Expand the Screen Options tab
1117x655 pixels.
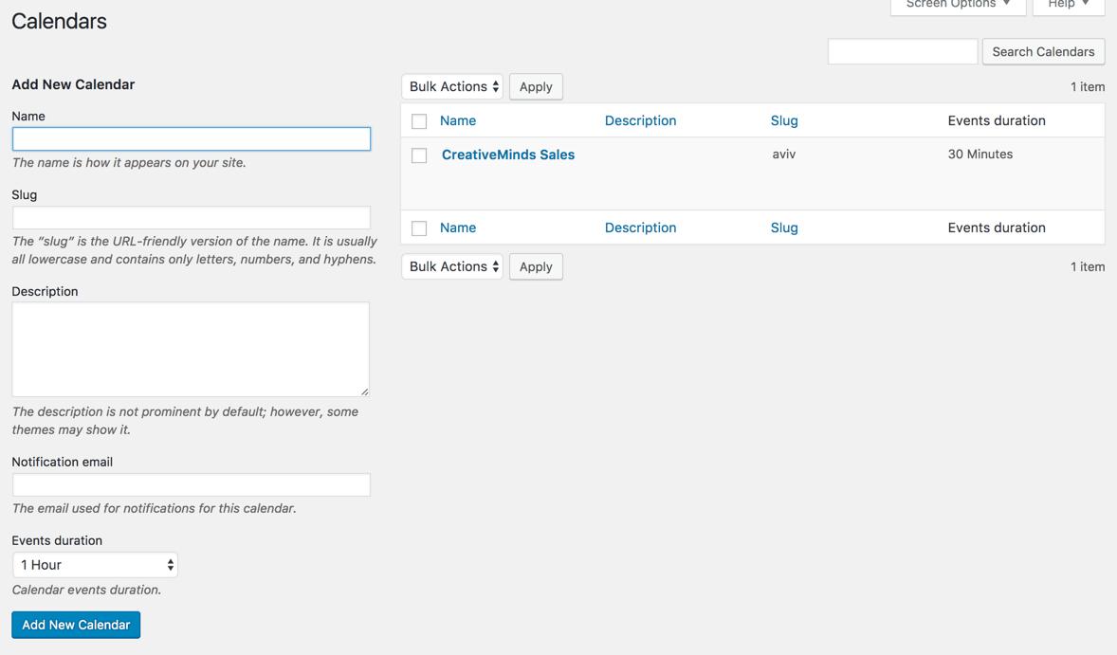point(958,5)
